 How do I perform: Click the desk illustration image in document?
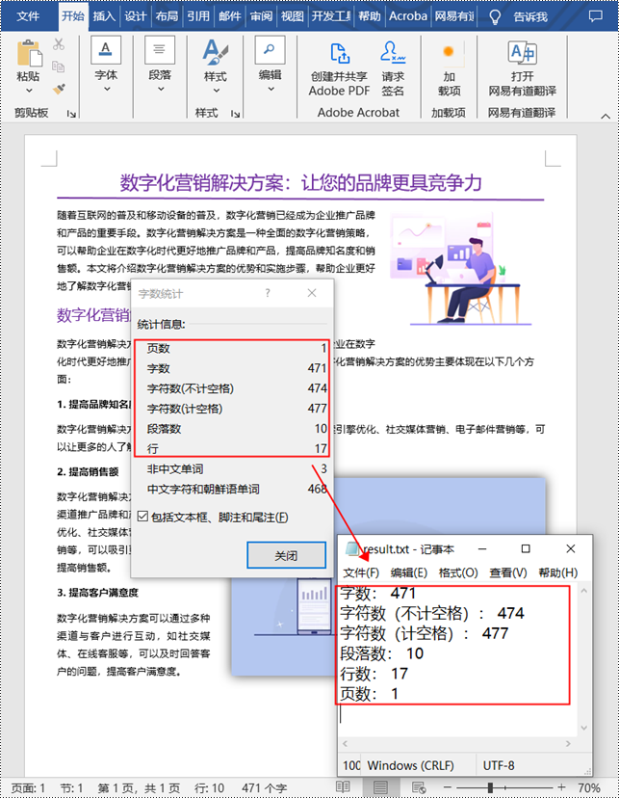[x=461, y=270]
